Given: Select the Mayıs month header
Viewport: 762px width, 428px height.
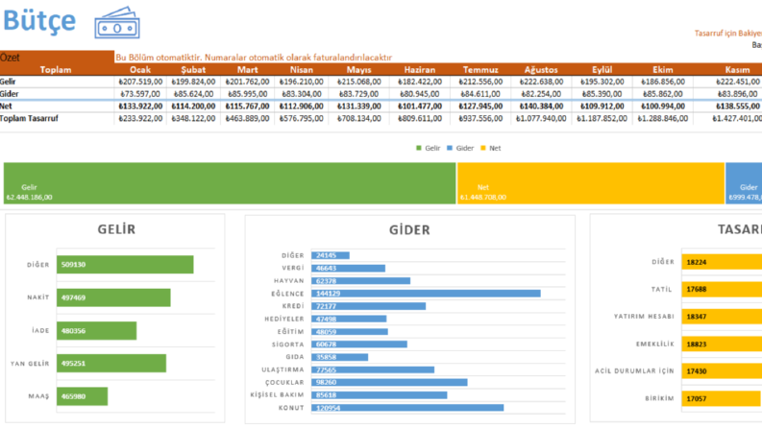Looking at the screenshot, I should pyautogui.click(x=358, y=70).
